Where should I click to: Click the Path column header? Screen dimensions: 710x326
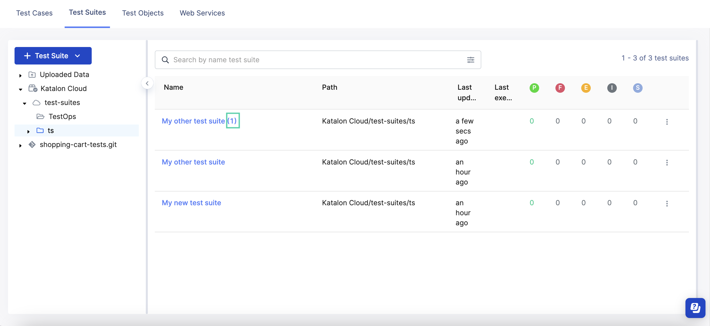pyautogui.click(x=329, y=87)
